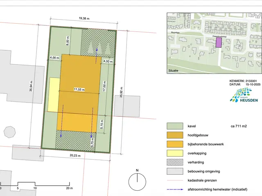Click the overkapping yellow legend swatch
Viewport: 262px width, 196px height.
(x=175, y=153)
